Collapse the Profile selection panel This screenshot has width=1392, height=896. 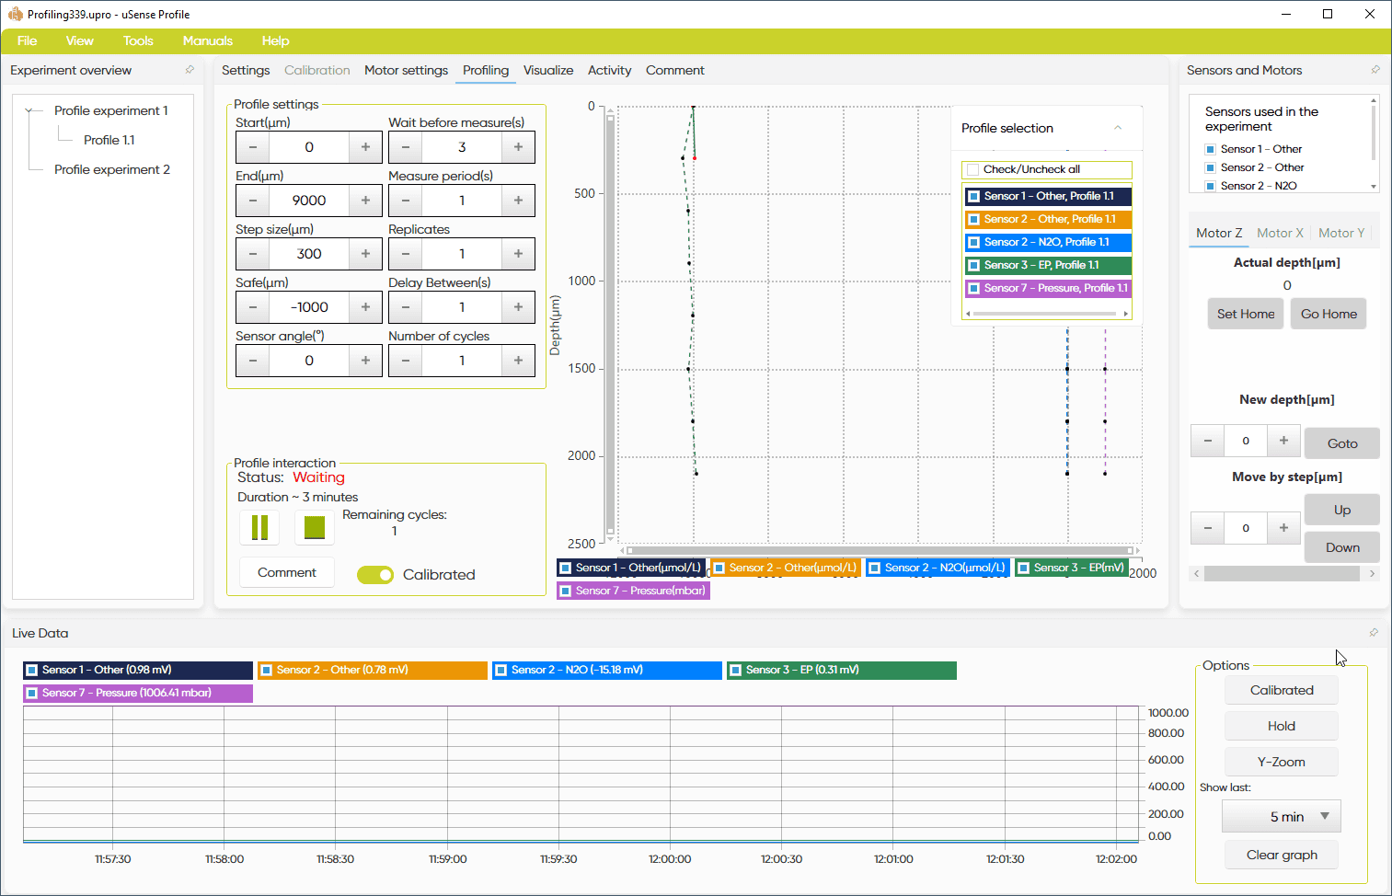tap(1118, 128)
